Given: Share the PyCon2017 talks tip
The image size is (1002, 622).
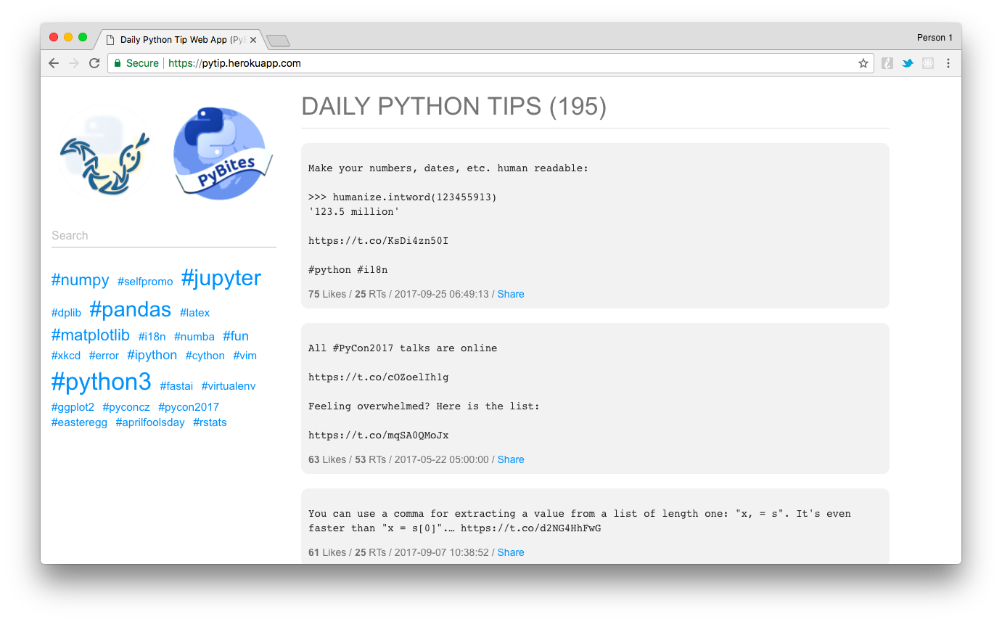Looking at the screenshot, I should point(510,459).
